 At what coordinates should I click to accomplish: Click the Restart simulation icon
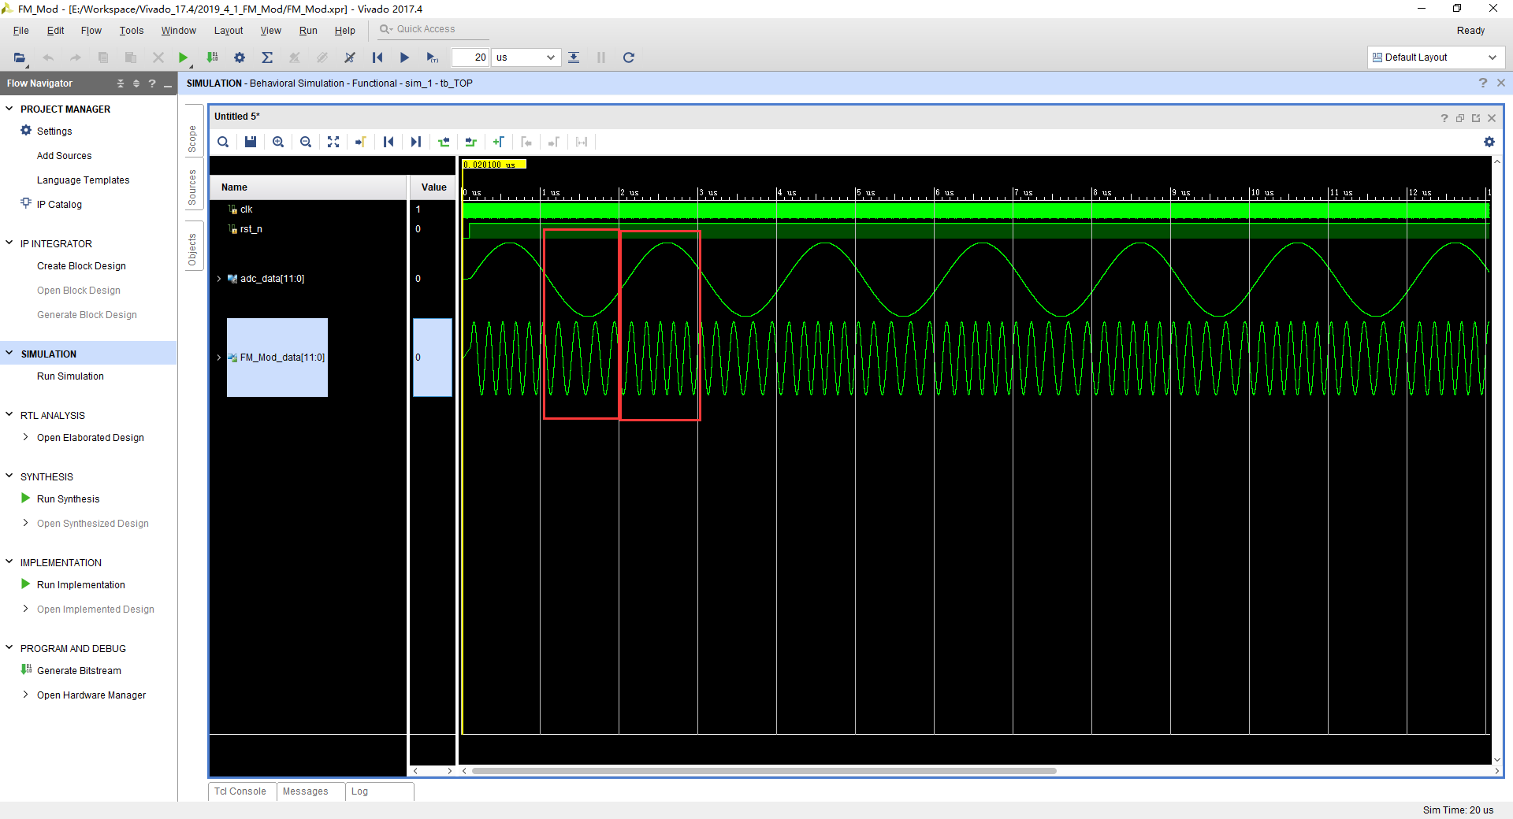(x=377, y=57)
